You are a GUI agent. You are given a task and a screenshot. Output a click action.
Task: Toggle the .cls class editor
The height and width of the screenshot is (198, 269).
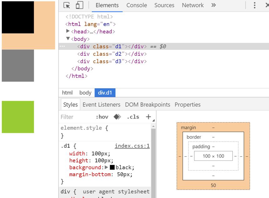click(133, 117)
